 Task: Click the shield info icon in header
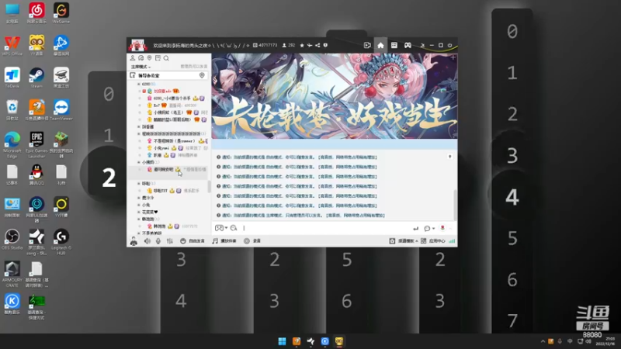pyautogui.click(x=325, y=46)
